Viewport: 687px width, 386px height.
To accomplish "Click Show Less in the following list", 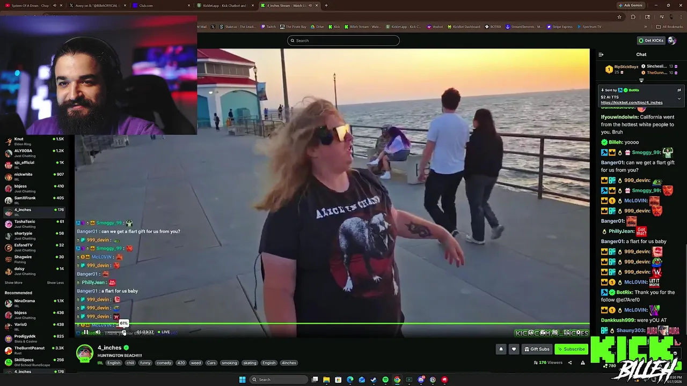I will 55,283.
